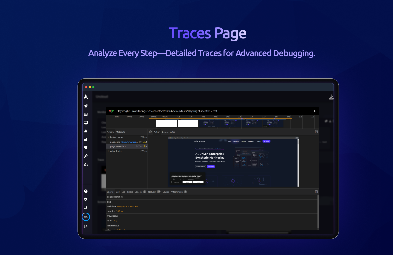Click Preferences in the cookie banner
The height and width of the screenshot is (255, 393).
pyautogui.click(x=176, y=182)
